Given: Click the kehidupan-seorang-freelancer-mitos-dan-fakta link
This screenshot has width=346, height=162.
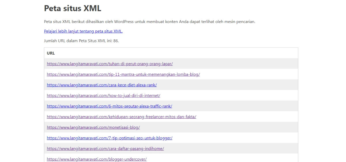Looking at the screenshot, I should point(122,117).
